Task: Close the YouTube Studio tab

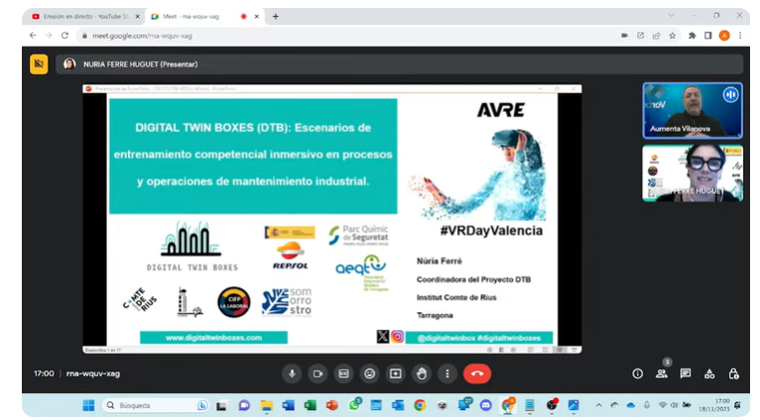Action: coord(138,17)
